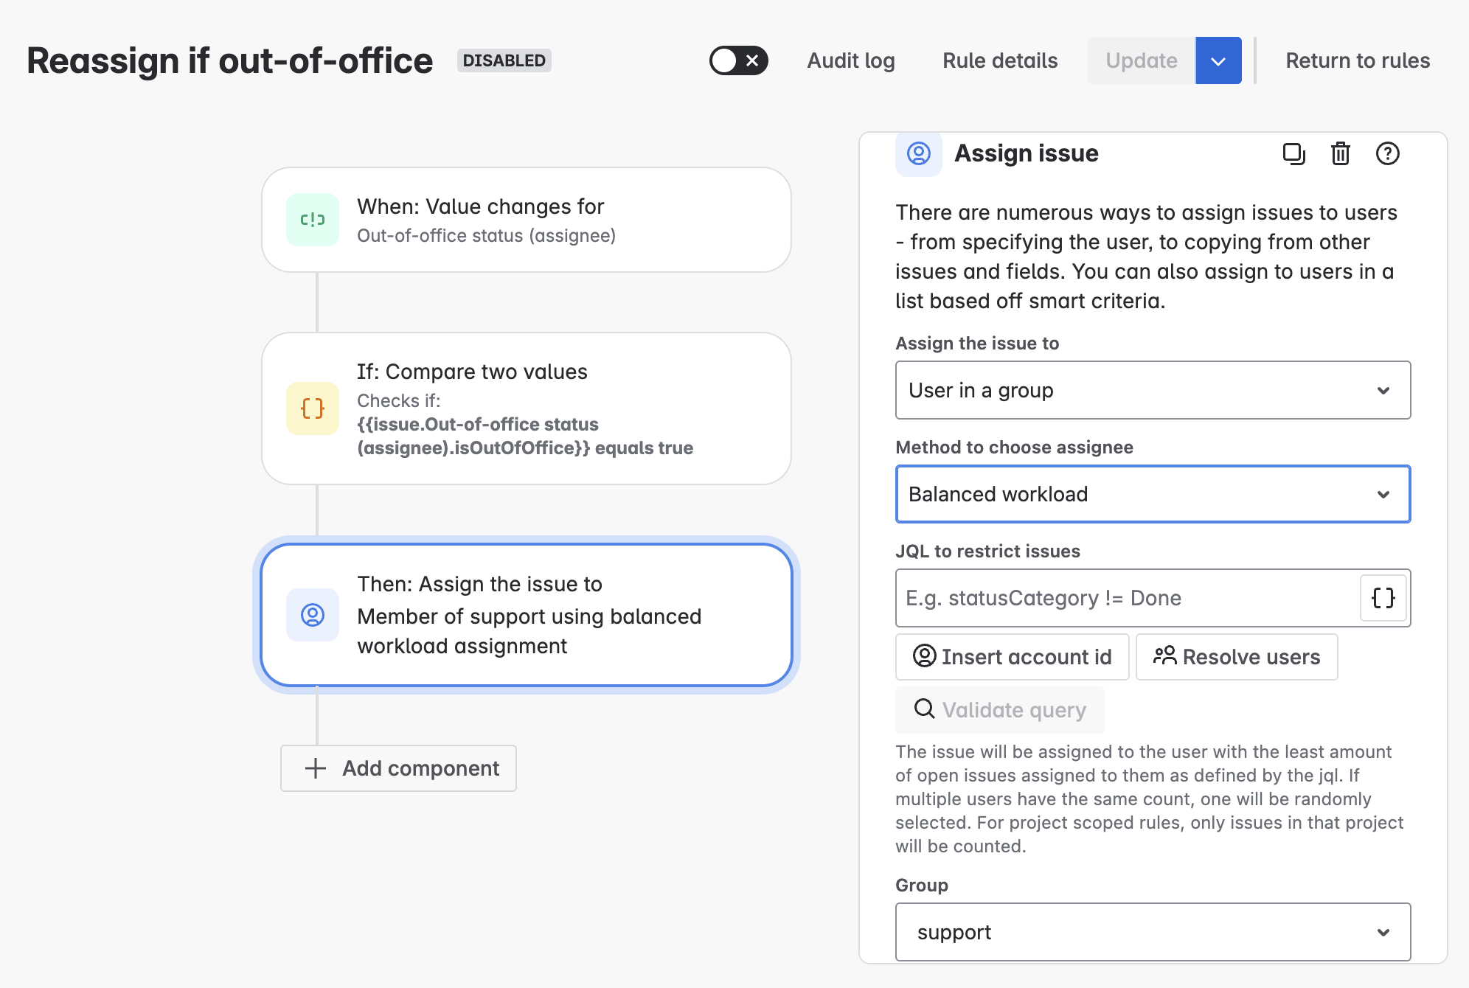Click the smart values curly braces button
This screenshot has height=988, width=1469.
1383,598
